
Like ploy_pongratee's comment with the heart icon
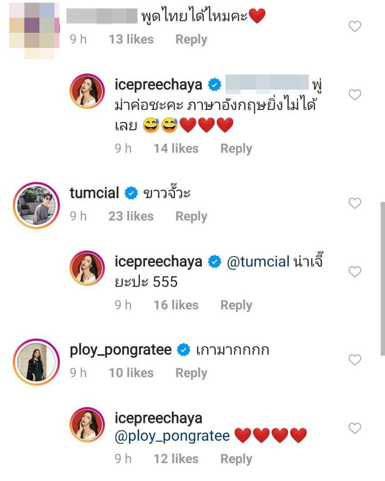click(355, 360)
